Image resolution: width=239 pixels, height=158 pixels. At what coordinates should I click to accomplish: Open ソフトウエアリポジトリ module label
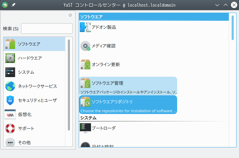pos(112,102)
